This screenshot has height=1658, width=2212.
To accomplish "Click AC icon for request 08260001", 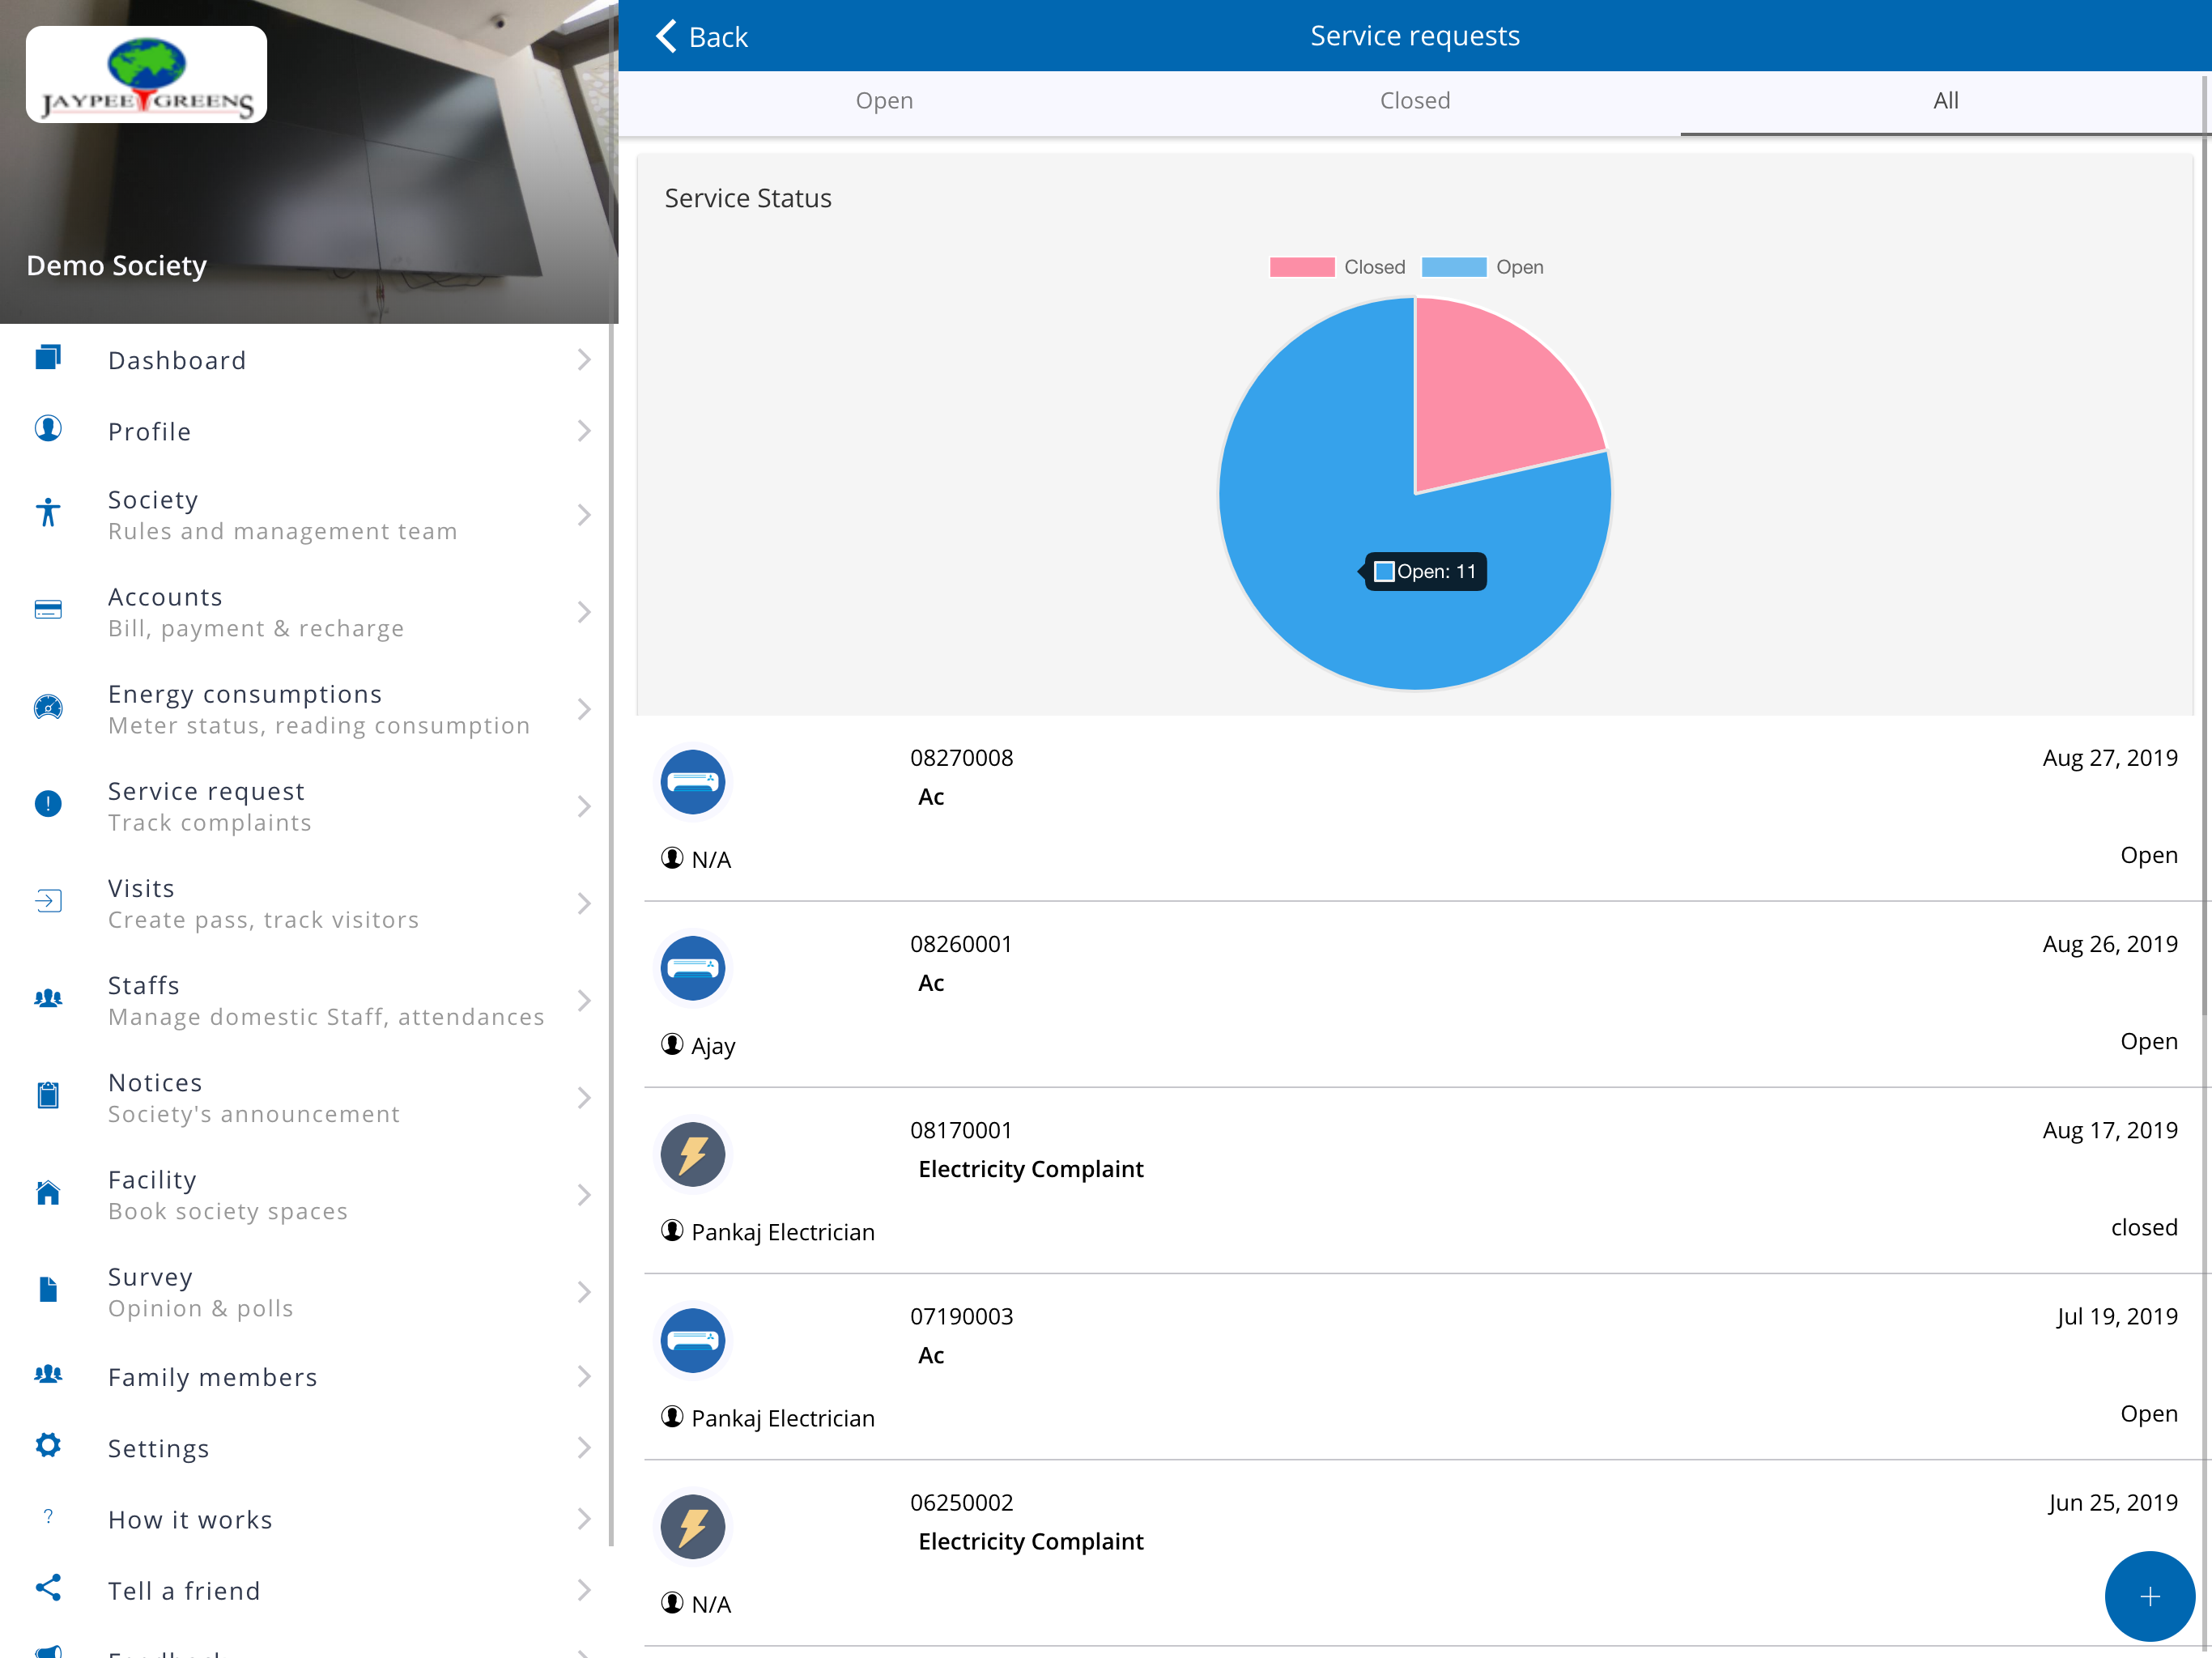I will (x=693, y=968).
